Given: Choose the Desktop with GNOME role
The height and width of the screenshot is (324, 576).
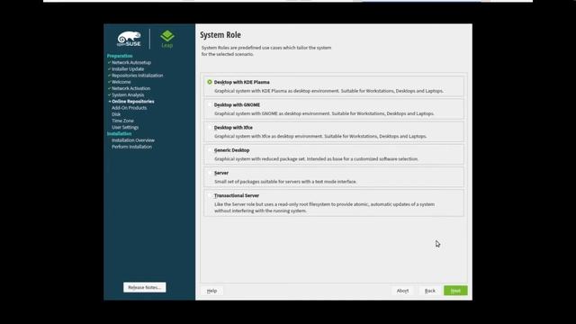Looking at the screenshot, I should 210,104.
